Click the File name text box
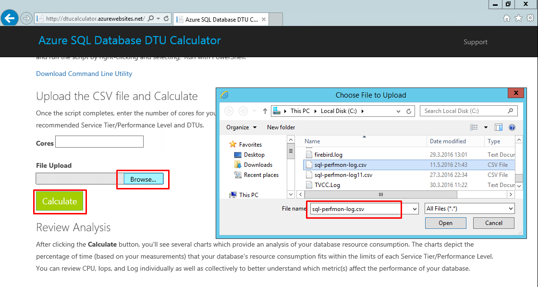 pyautogui.click(x=360, y=209)
